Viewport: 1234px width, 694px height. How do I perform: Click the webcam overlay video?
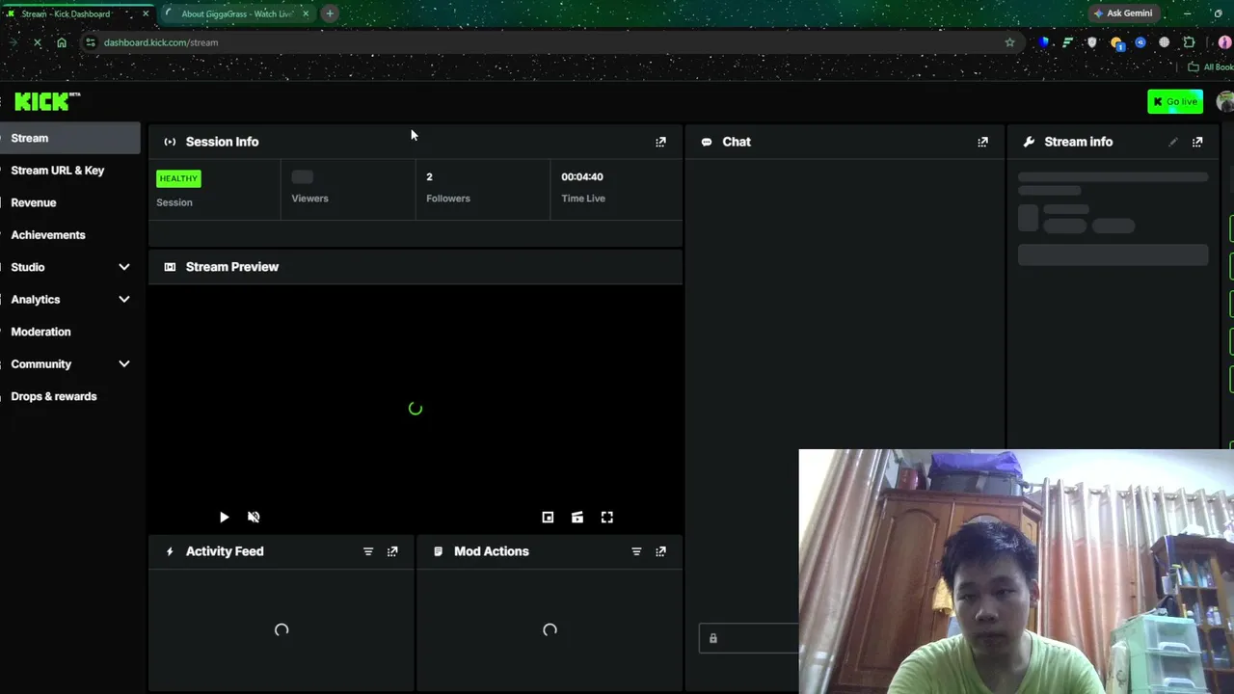[x=1016, y=572]
